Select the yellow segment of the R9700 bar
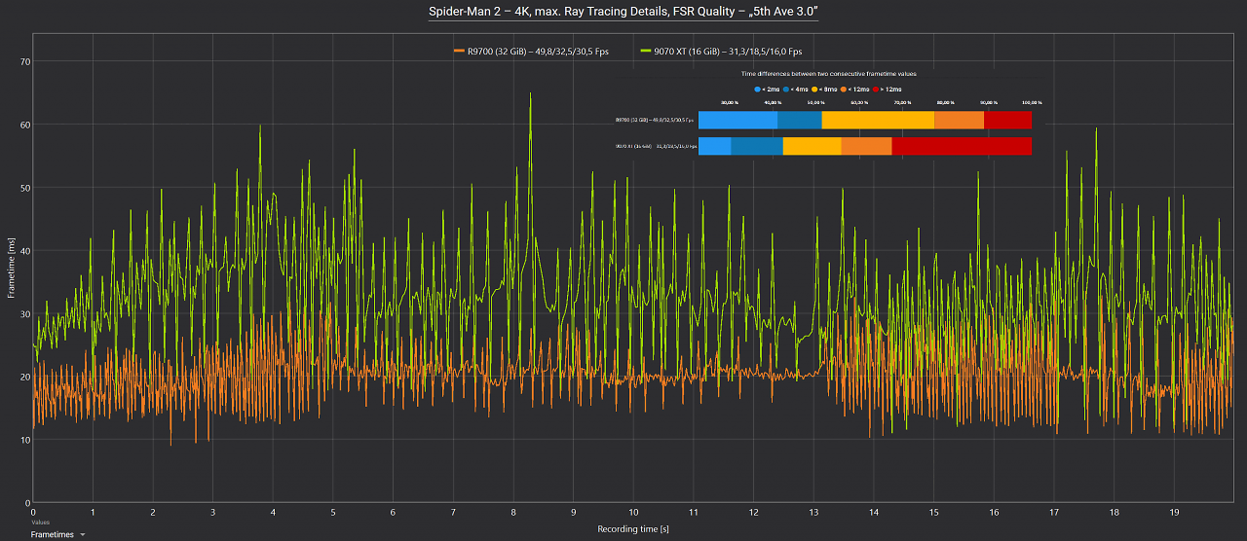 878,120
